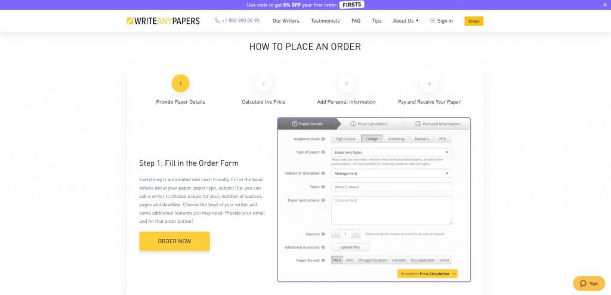The image size is (611, 295).
Task: Select step 4 circle
Action: pos(429,83)
